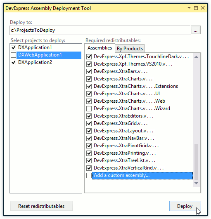211x219 pixels.
Task: Select the Add a custom assembly row
Action: coord(142,176)
